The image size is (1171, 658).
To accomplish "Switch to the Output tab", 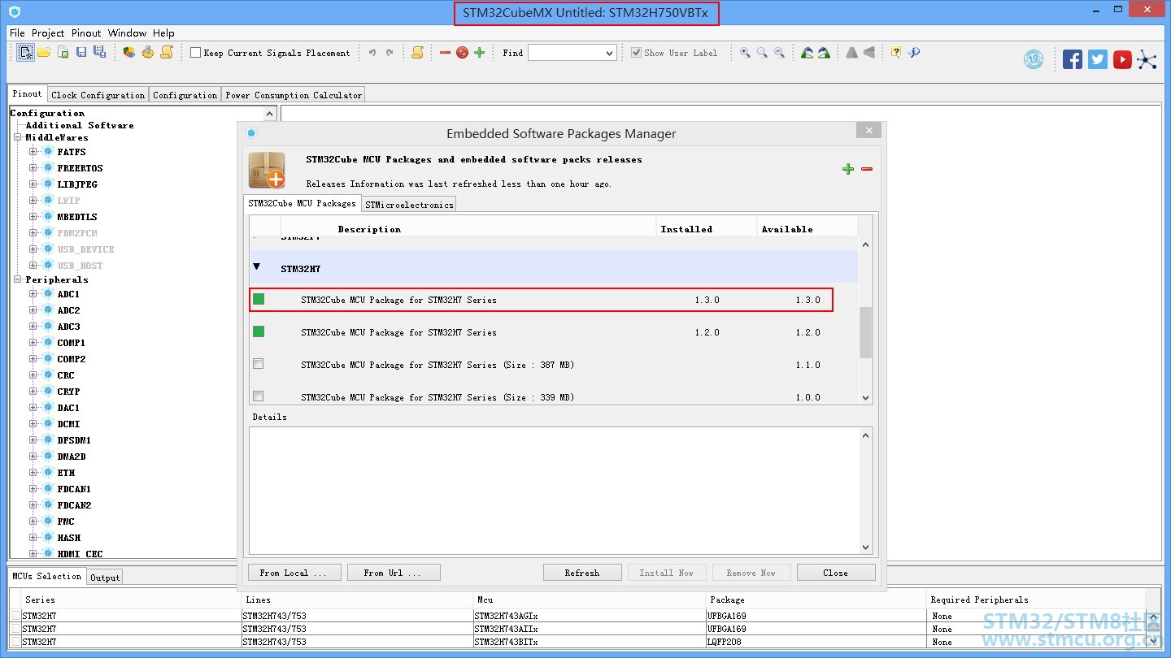I will coord(105,578).
